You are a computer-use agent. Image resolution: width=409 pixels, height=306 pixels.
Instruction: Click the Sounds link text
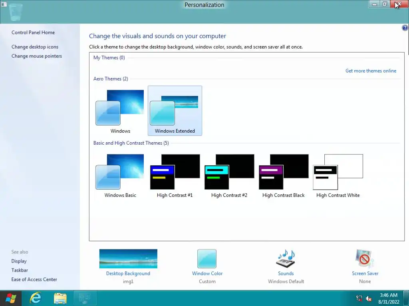(286, 273)
